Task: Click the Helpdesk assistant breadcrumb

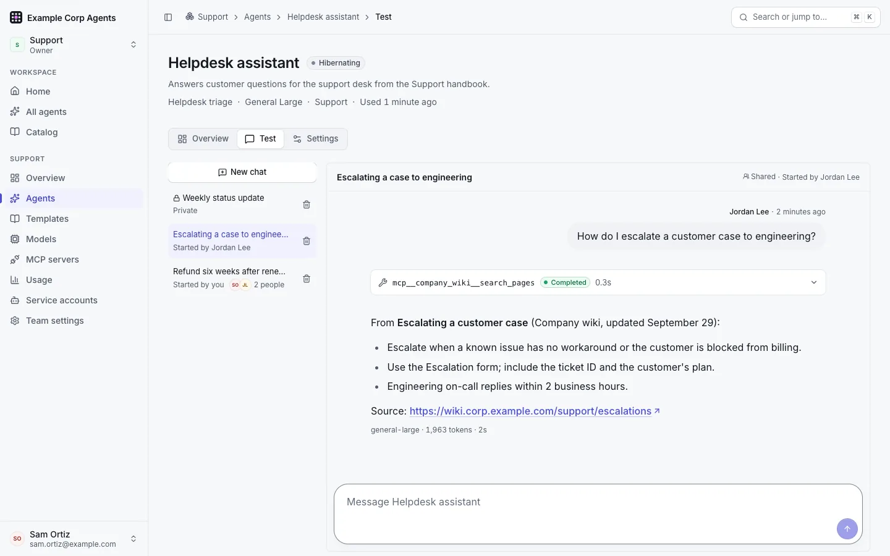Action: click(323, 17)
